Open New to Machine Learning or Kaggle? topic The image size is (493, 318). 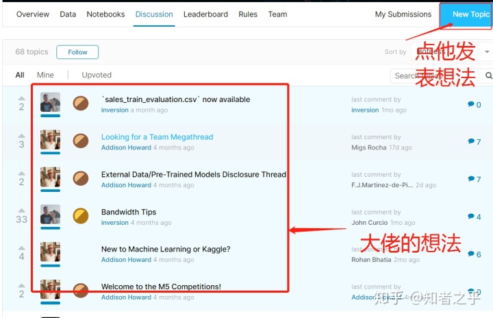[166, 249]
